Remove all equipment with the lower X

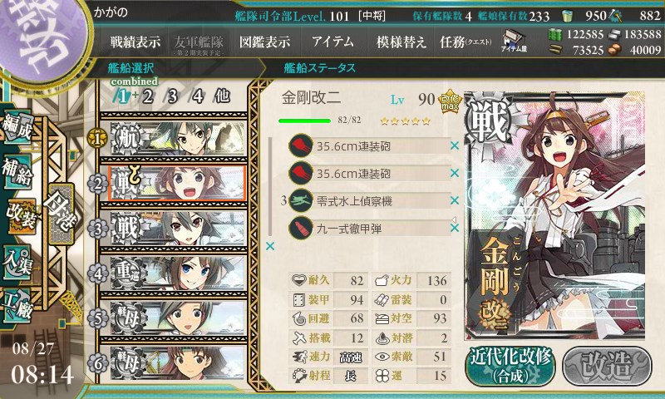click(x=269, y=246)
